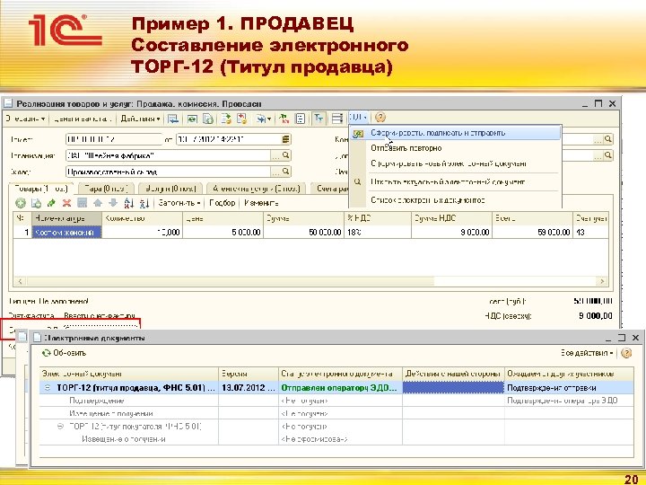Click magnifier icon in Склад field

[286, 172]
